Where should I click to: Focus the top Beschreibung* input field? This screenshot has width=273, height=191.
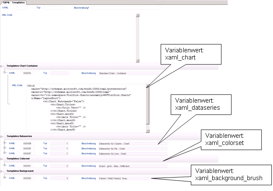pyautogui.click(x=126, y=8)
